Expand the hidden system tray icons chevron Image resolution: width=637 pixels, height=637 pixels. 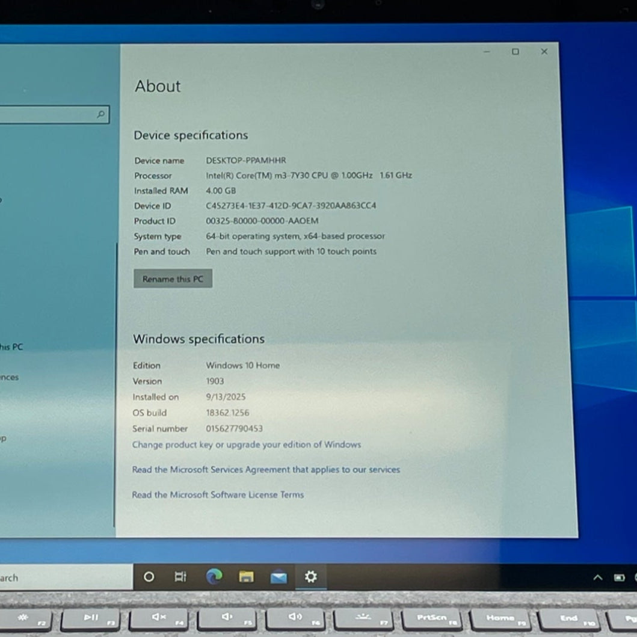597,577
